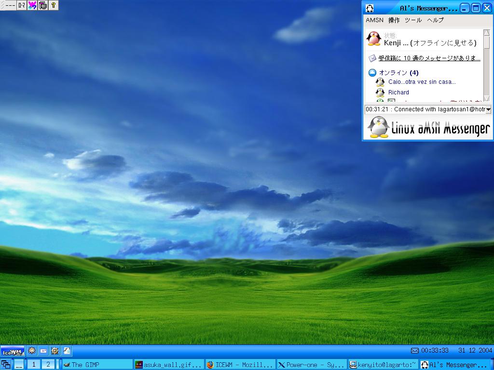The image size is (494, 370).
Task: Click the mail envelope icon beside the clock
Action: (x=414, y=350)
